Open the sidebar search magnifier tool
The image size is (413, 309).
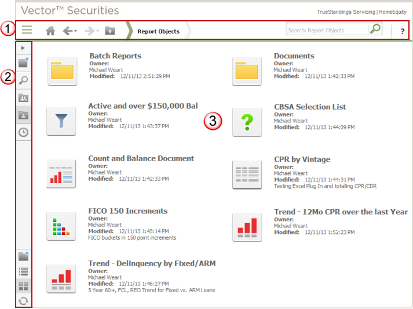tap(24, 80)
